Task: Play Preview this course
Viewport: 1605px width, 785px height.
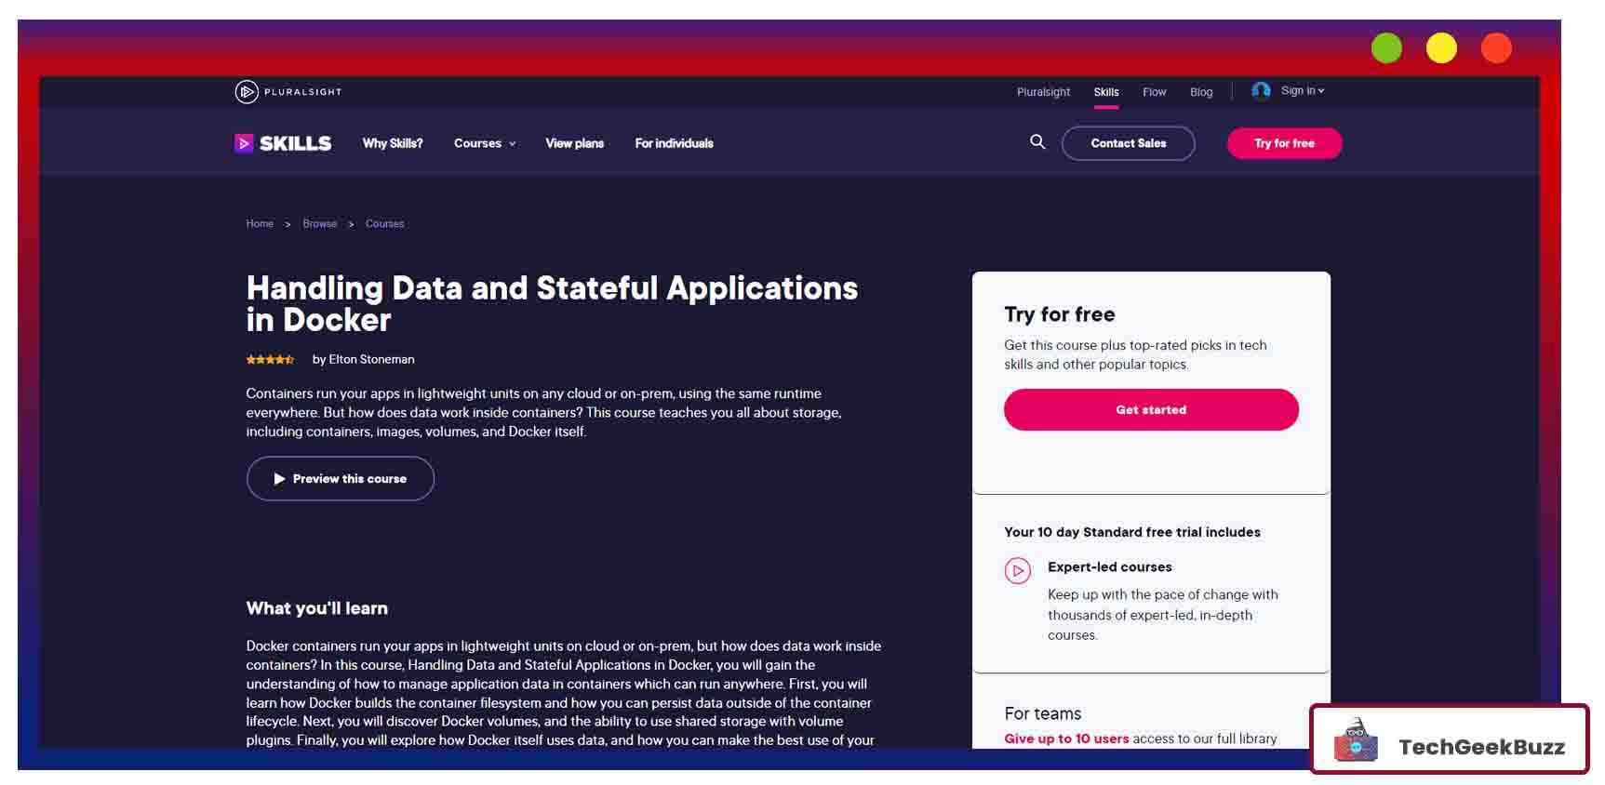Action: coord(340,479)
